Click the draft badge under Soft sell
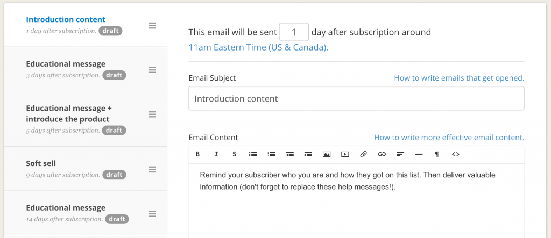551x238 pixels. (x=114, y=175)
